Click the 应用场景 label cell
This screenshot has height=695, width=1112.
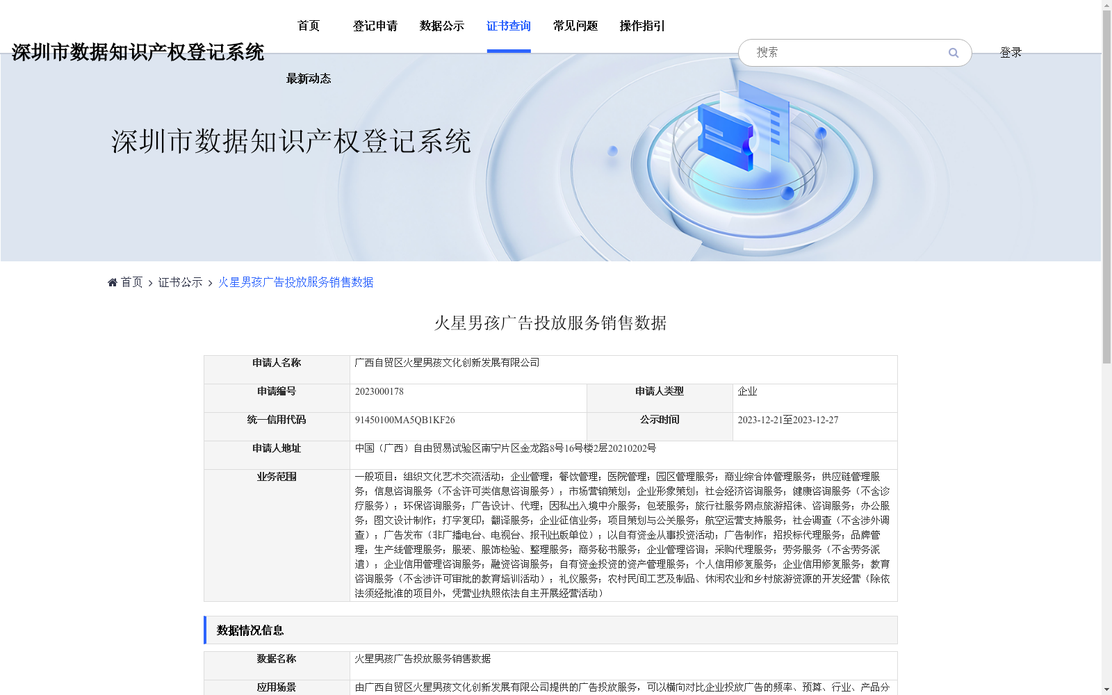click(x=277, y=687)
